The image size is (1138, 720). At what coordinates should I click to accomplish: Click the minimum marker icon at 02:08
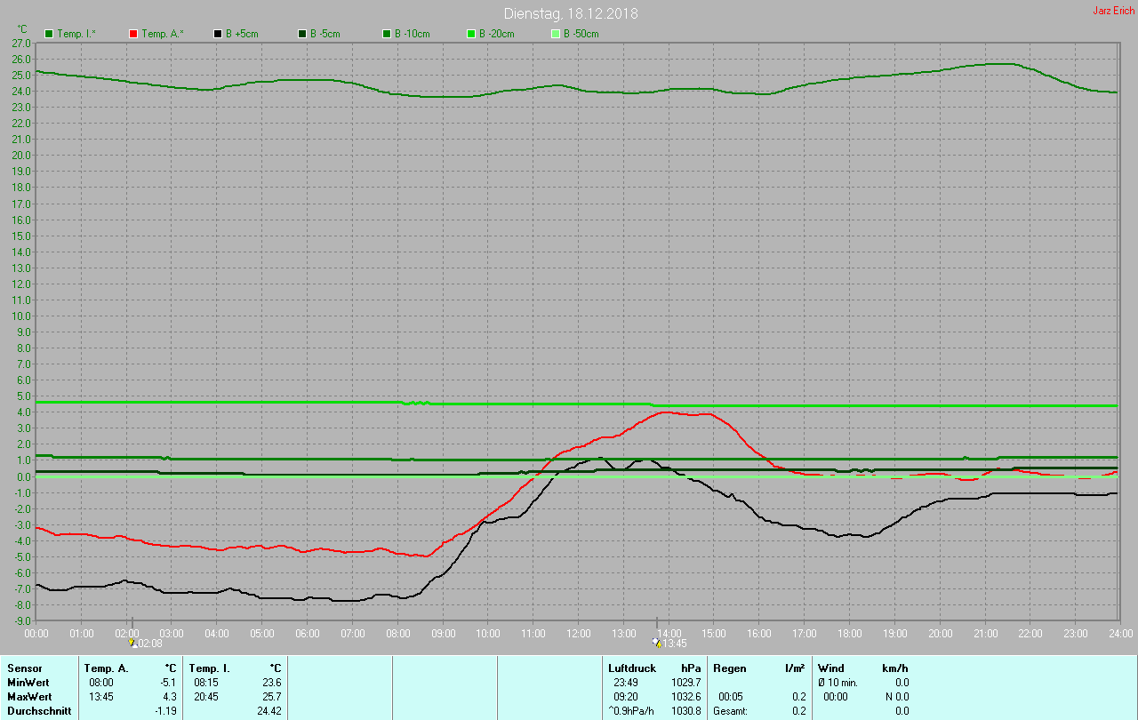point(132,642)
